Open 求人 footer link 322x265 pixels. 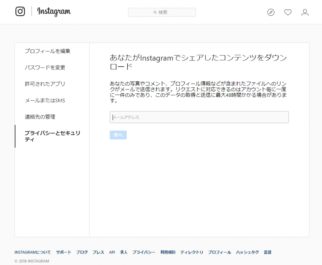coord(124,252)
